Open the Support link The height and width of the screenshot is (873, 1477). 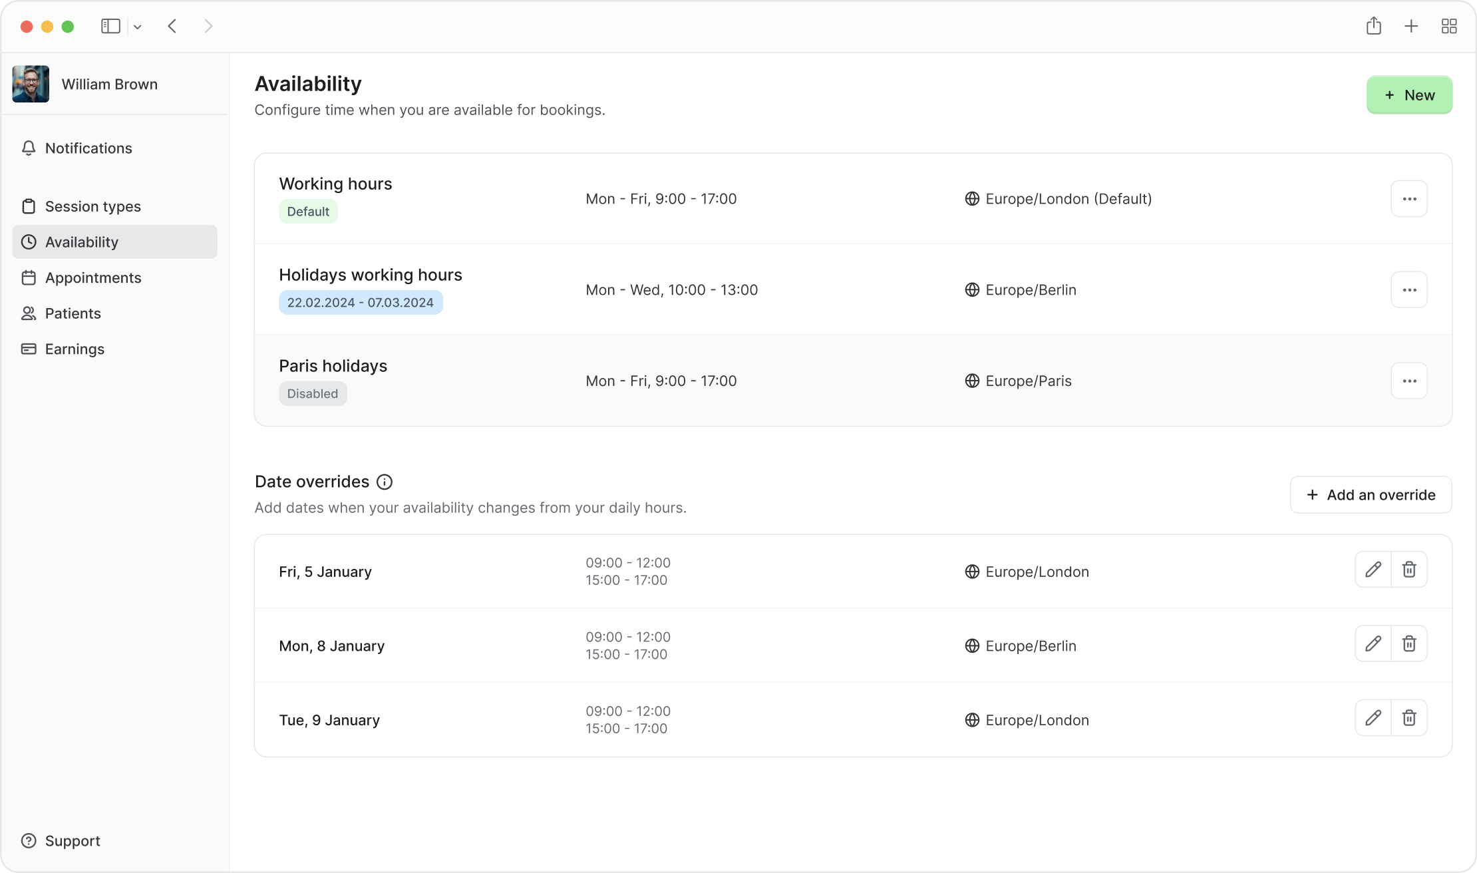(72, 841)
